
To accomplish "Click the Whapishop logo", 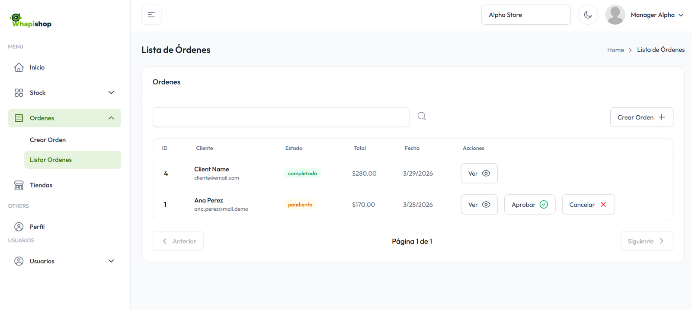I will tap(31, 21).
